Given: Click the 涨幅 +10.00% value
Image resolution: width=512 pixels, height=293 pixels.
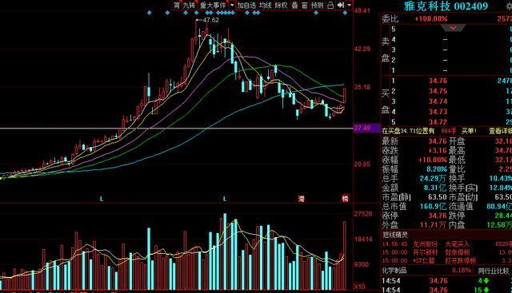Looking at the screenshot, I should (x=433, y=160).
